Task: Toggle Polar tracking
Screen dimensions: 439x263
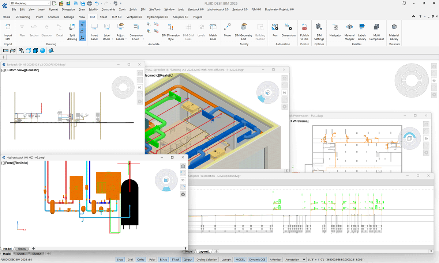Action: [x=152, y=260]
